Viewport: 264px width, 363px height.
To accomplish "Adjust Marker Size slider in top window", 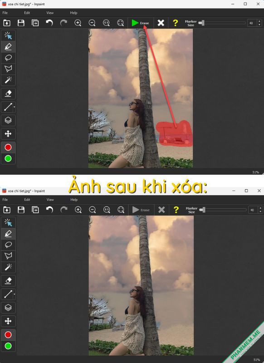I will click(x=222, y=23).
